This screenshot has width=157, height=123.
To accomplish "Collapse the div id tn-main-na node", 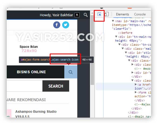I will pos(116,36).
